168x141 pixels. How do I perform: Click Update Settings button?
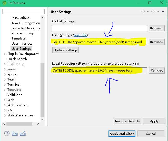[x=65, y=50]
